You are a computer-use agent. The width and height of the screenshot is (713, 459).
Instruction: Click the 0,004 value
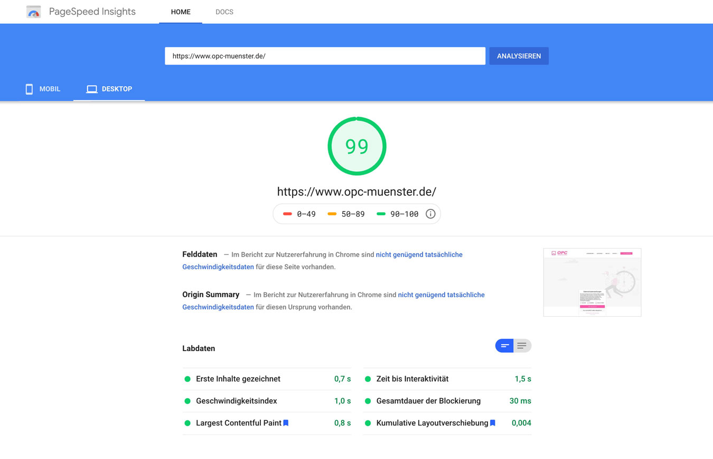tap(521, 423)
